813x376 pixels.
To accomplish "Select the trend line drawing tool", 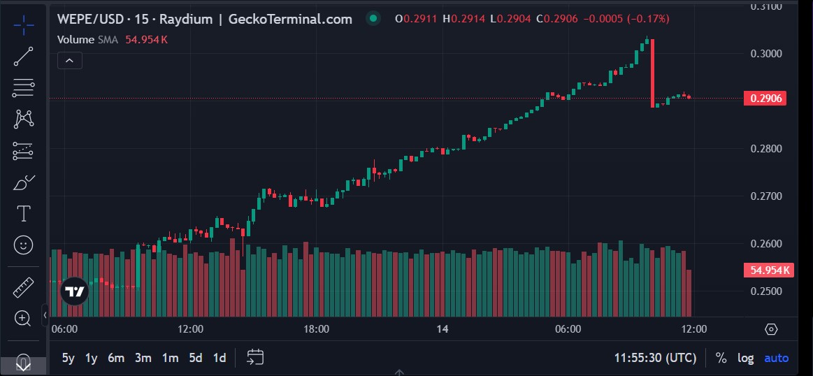I will (x=23, y=56).
